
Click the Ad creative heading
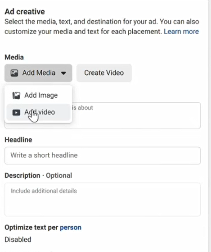pos(25,12)
